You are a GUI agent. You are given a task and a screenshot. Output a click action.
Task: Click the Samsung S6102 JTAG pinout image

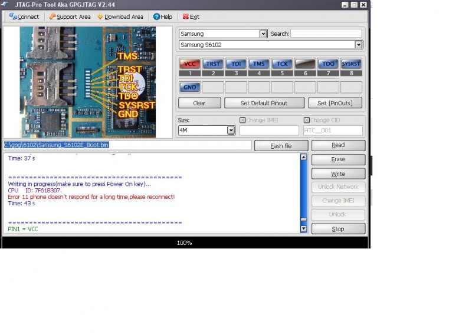tap(88, 82)
